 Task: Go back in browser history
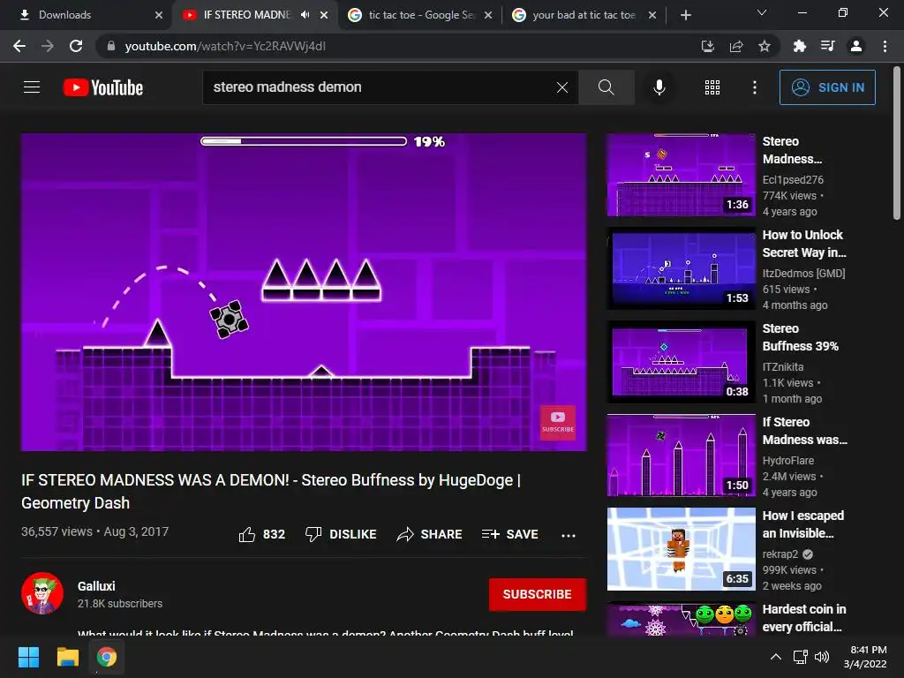tap(19, 46)
